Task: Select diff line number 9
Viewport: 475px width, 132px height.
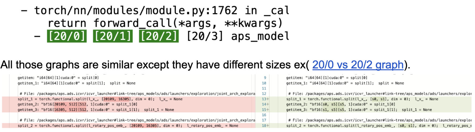Action: click(x=265, y=78)
